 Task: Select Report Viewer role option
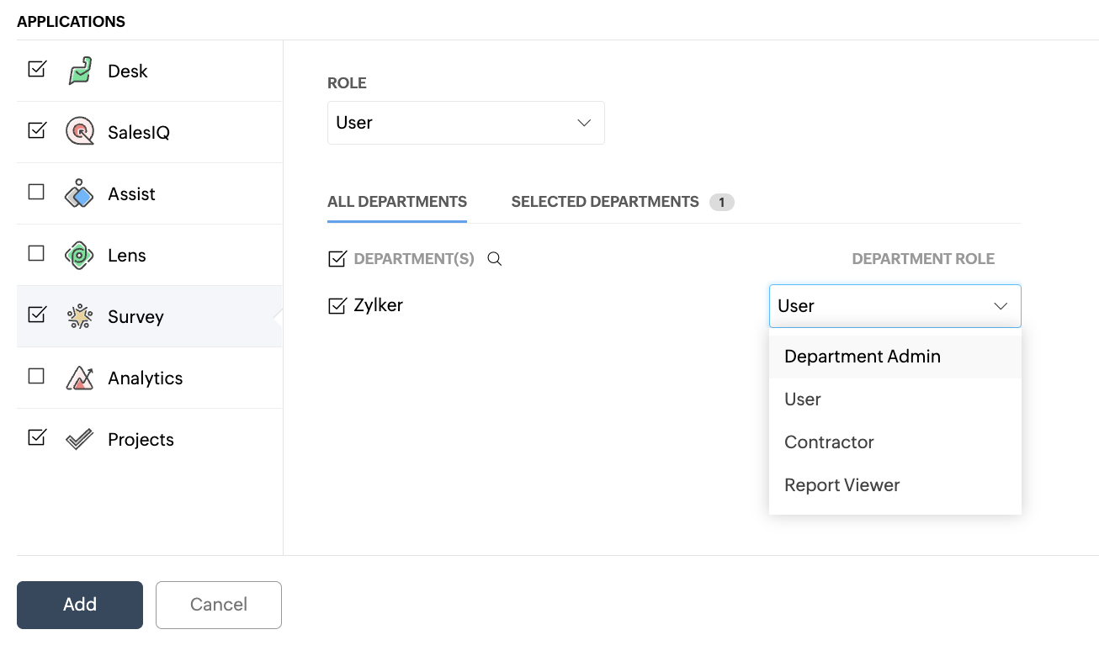(x=842, y=485)
